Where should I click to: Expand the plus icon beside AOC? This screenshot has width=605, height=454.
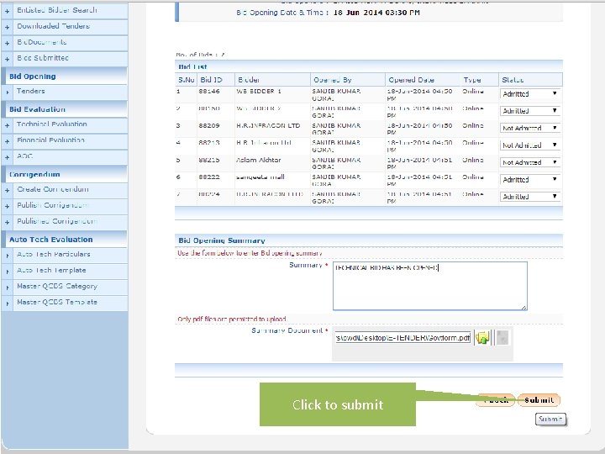click(7, 157)
